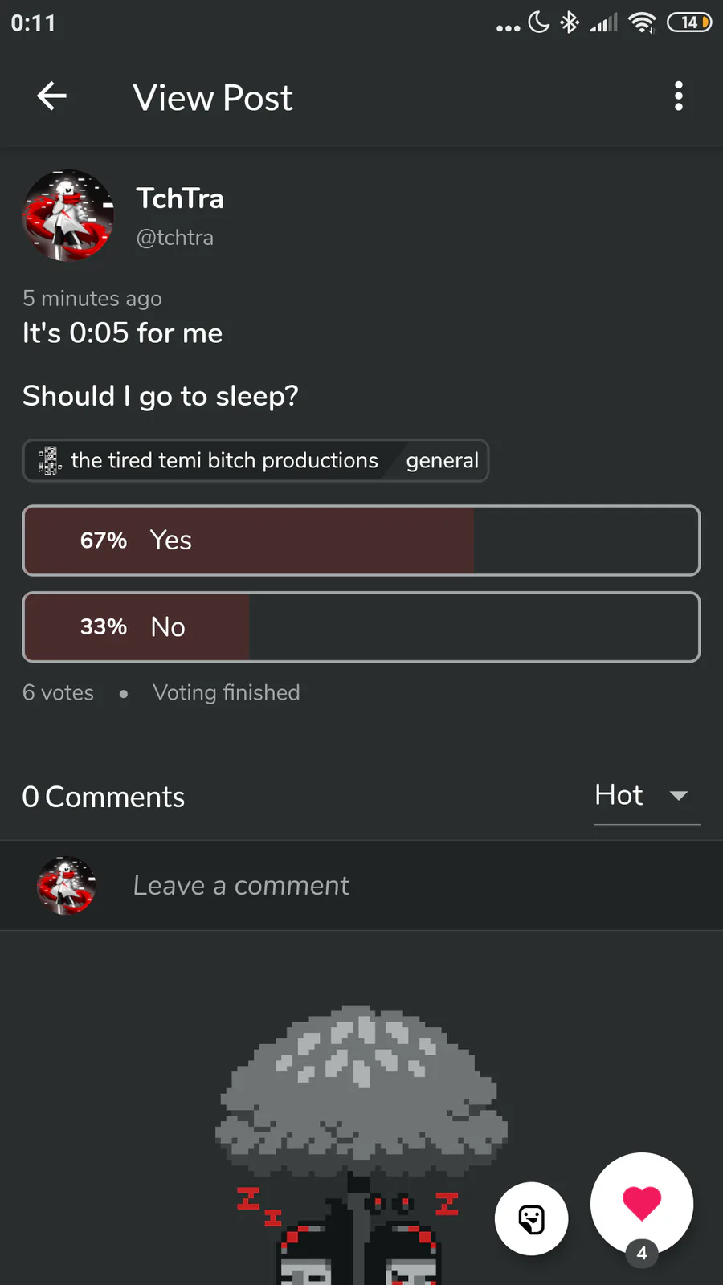Tap the battery indicator in status bar
Image resolution: width=723 pixels, height=1285 pixels.
(689, 22)
